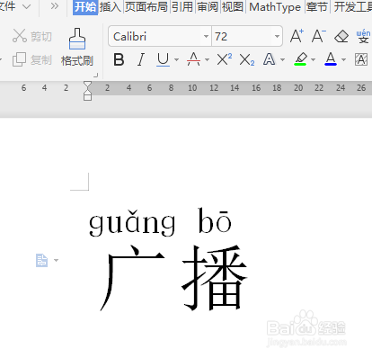Click the Copy (复制) button

coord(31,59)
